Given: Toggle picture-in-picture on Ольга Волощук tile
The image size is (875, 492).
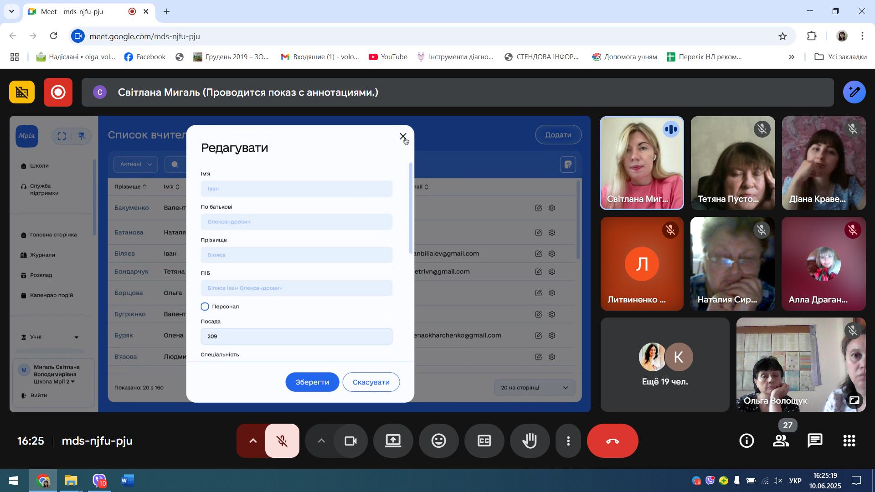Looking at the screenshot, I should (x=854, y=400).
